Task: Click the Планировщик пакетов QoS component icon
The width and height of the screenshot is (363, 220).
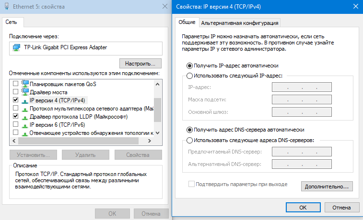Action: point(24,84)
